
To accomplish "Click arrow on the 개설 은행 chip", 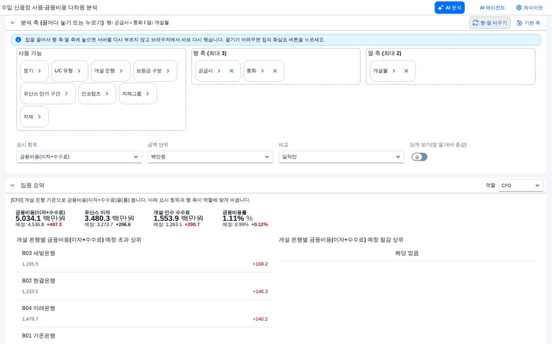I will coord(121,71).
